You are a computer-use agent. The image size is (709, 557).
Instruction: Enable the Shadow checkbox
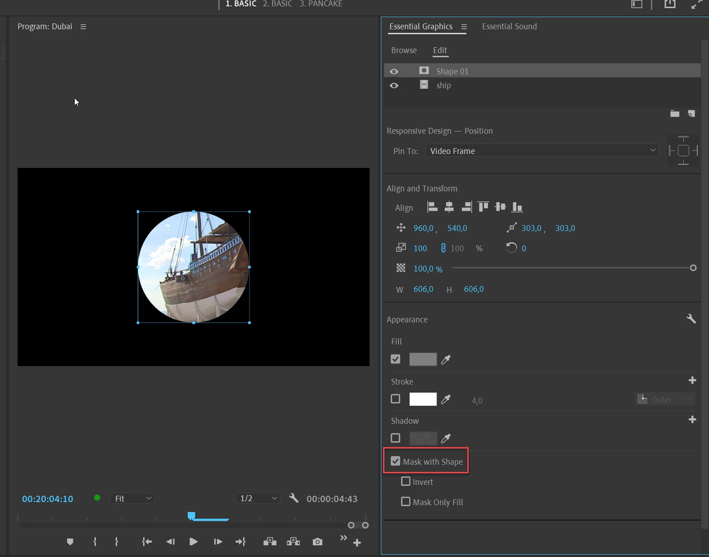[395, 438]
